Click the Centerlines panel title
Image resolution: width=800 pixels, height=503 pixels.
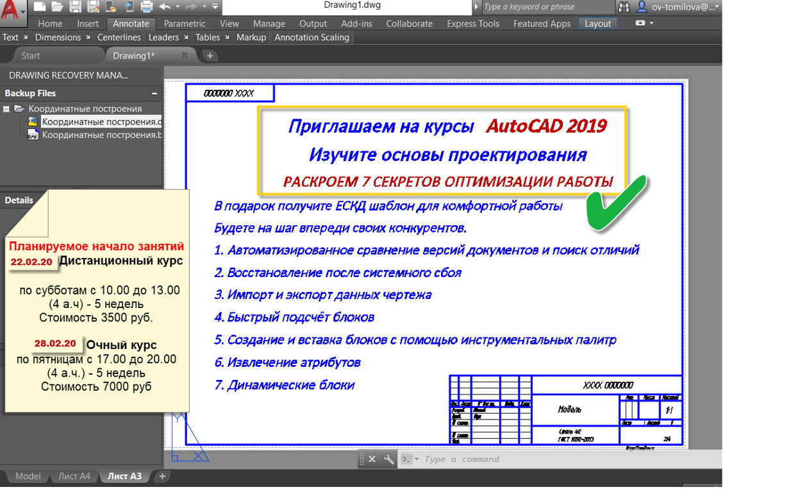(119, 37)
